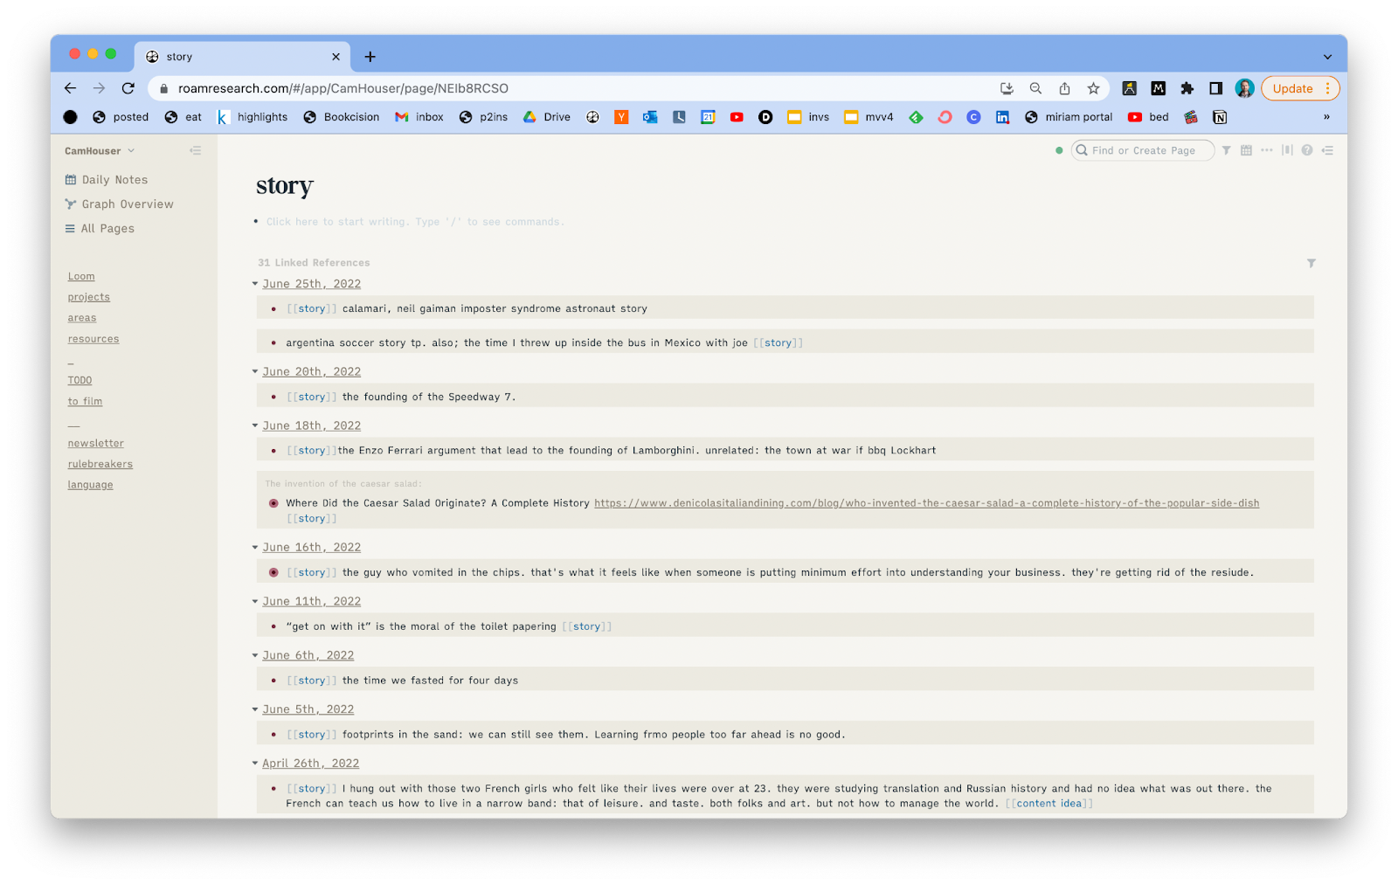Open the CamHouser graph dropdown
1398x885 pixels.
click(100, 151)
